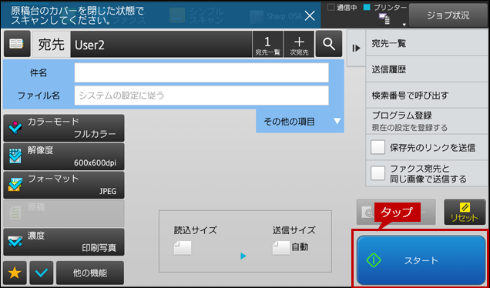490x288 pixels.
Task: Select 検索番号で呼び出す menu item
Action: point(427,95)
